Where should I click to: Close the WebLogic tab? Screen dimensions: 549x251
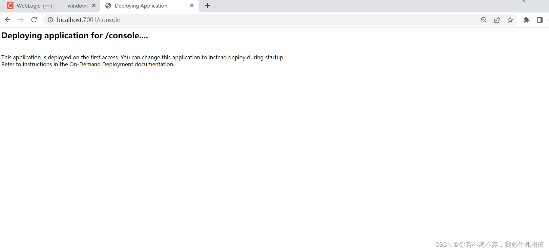[94, 6]
